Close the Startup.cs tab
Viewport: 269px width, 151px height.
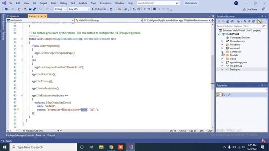point(45,16)
